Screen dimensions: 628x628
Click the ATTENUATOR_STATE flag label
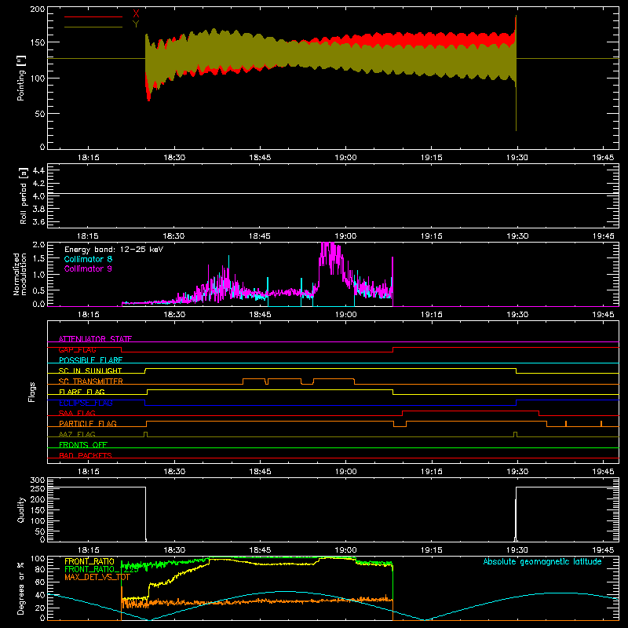coord(95,339)
